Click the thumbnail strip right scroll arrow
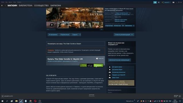183x103 pixels. [x=102, y=29]
